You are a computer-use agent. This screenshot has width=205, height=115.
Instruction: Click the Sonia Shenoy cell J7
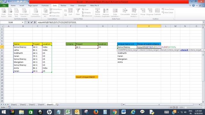point(127,47)
